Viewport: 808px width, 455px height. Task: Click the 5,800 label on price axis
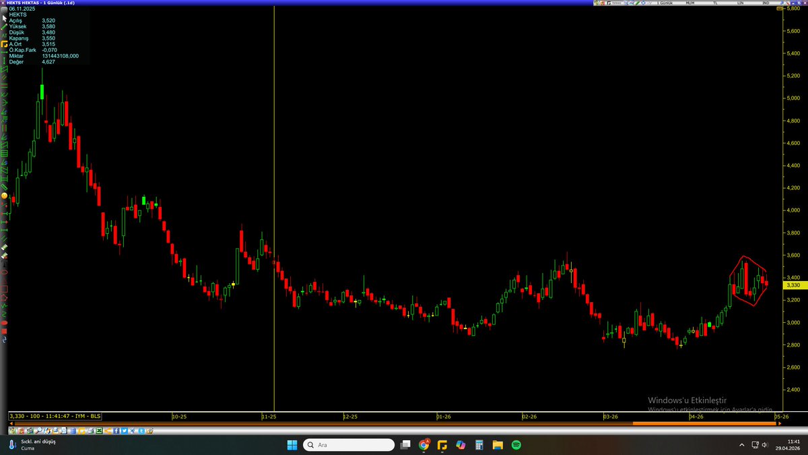pyautogui.click(x=793, y=9)
